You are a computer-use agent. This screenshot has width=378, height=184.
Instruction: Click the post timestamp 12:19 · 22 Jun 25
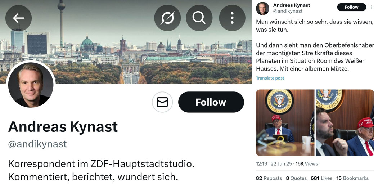click(x=274, y=164)
